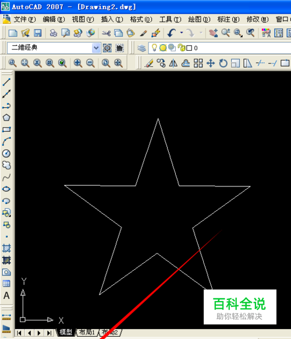
Task: Select the Polyline tool
Action: [x=6, y=106]
